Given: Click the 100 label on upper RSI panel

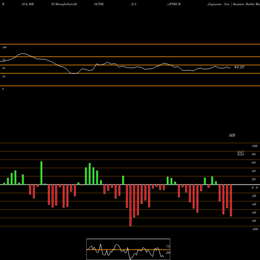Looking at the screenshot, I should tap(4, 47).
